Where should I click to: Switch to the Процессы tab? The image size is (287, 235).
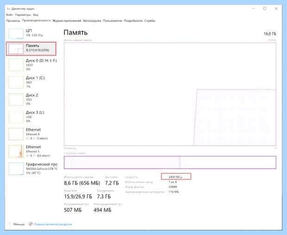[13, 21]
